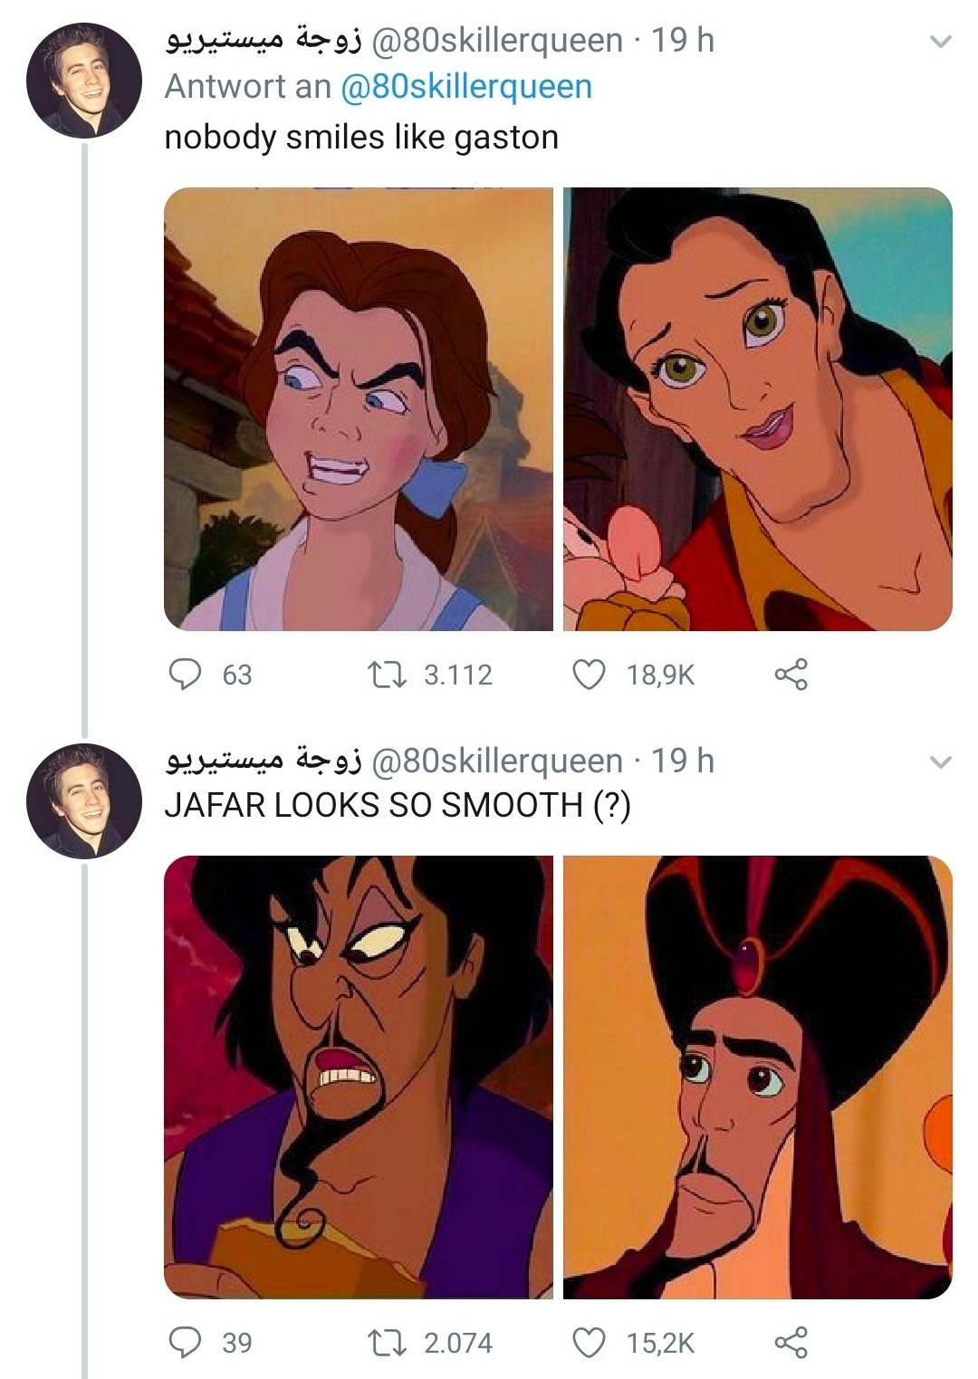Reply to the Jafar smooth tweet
Screen dimensions: 978x1379
click(187, 1342)
